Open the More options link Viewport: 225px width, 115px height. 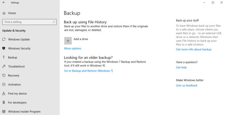(73, 49)
